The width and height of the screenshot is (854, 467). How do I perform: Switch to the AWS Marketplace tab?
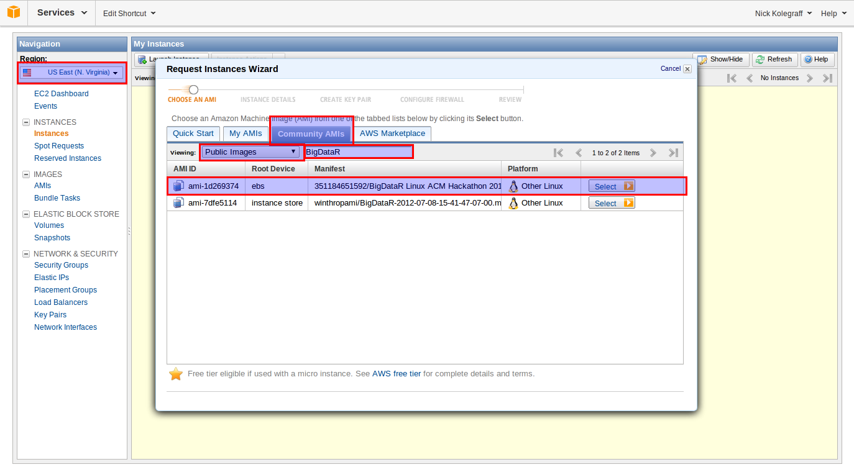click(x=393, y=134)
